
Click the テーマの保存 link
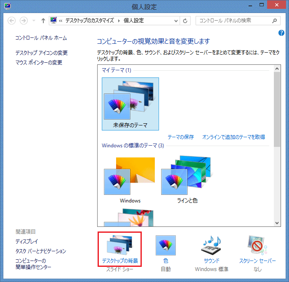(180, 137)
